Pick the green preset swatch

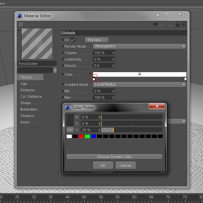point(87,136)
